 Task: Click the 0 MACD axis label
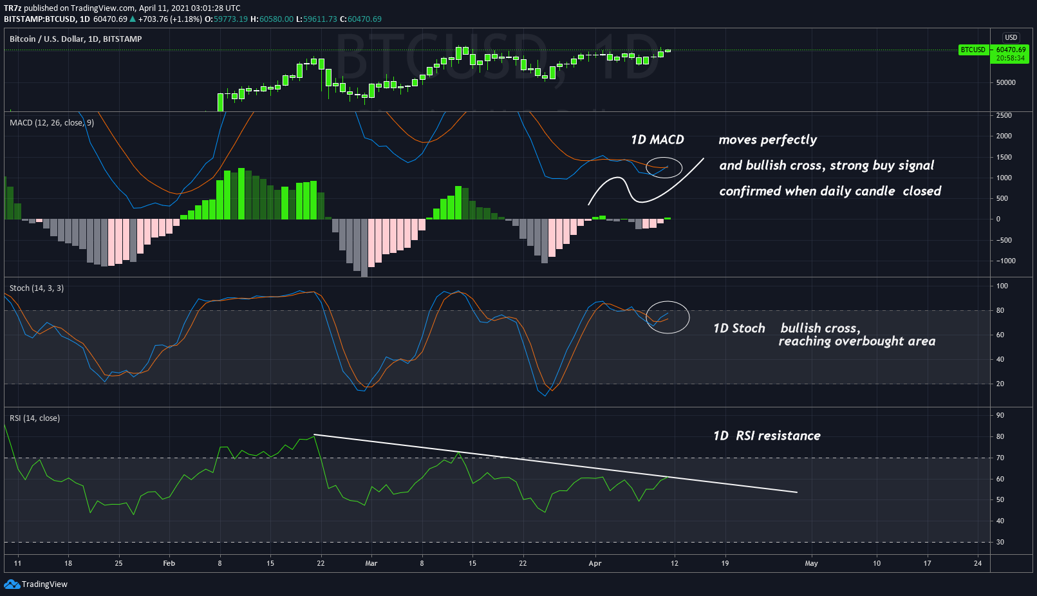point(998,219)
